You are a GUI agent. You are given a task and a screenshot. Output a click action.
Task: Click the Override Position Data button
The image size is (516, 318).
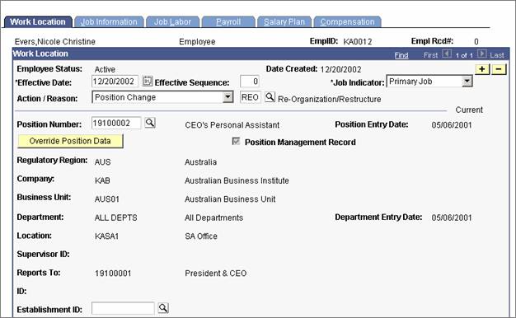click(x=70, y=141)
